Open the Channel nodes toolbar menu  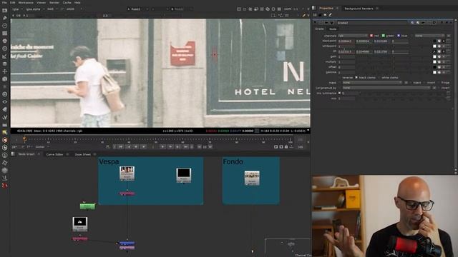coord(5,34)
